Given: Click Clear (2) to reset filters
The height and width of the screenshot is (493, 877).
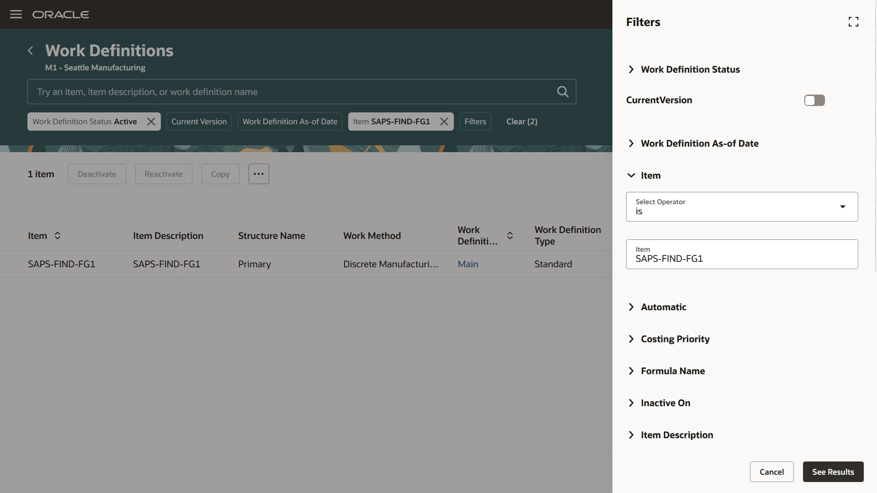Looking at the screenshot, I should point(522,122).
